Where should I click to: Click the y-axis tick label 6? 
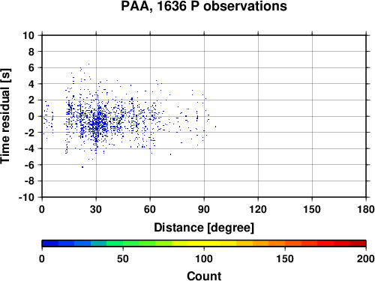point(31,67)
